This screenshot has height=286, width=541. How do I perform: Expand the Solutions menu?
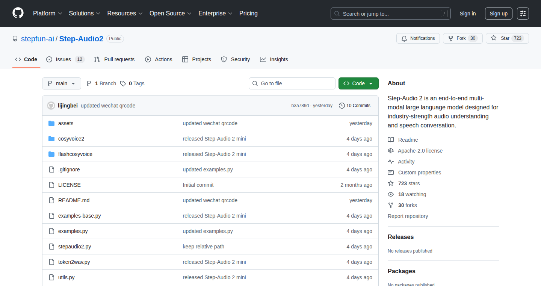pos(85,13)
